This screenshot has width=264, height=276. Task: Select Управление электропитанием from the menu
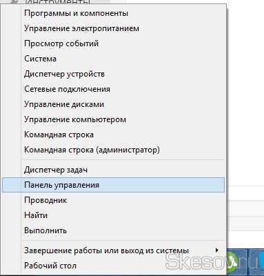[x=113, y=28]
